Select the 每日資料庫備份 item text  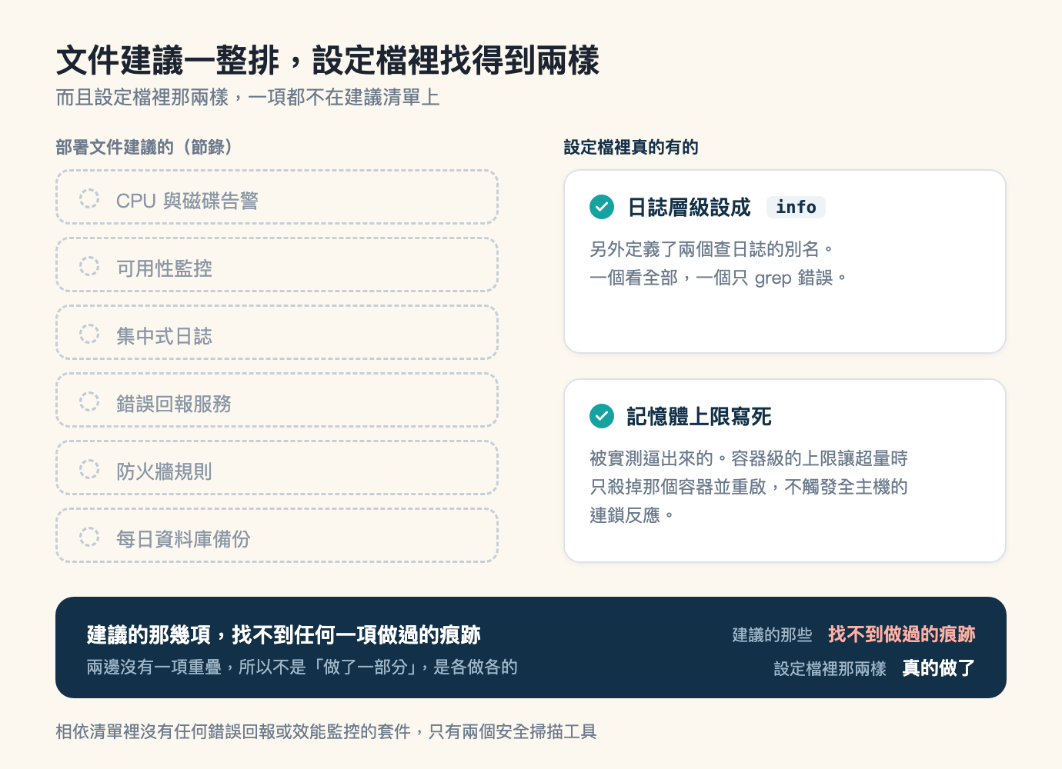pos(183,539)
